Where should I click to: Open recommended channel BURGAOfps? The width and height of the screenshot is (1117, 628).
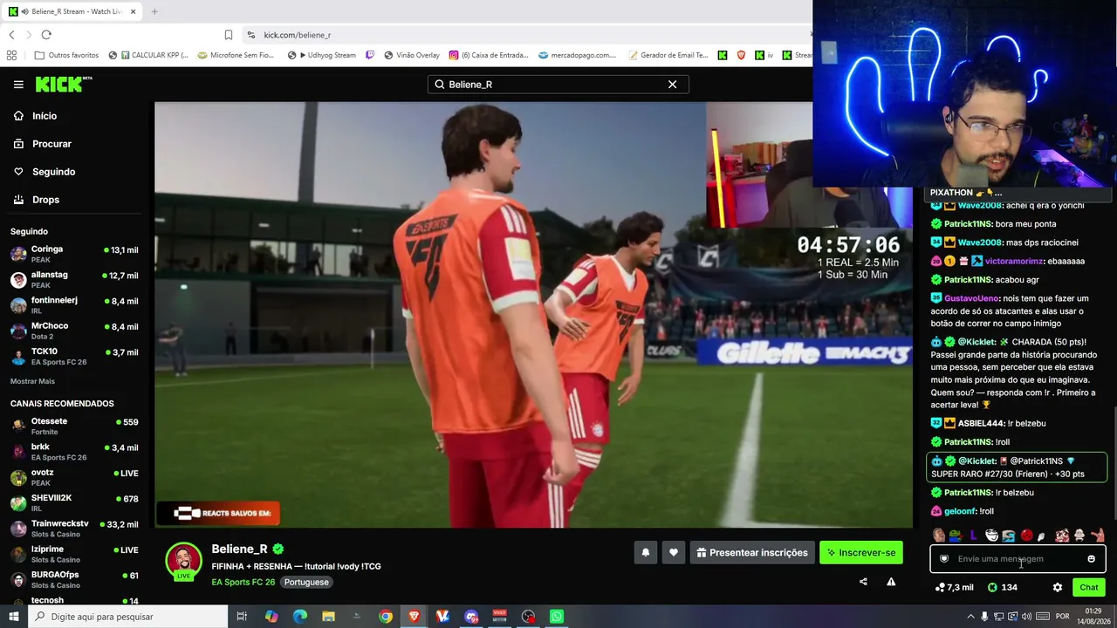[x=74, y=579]
